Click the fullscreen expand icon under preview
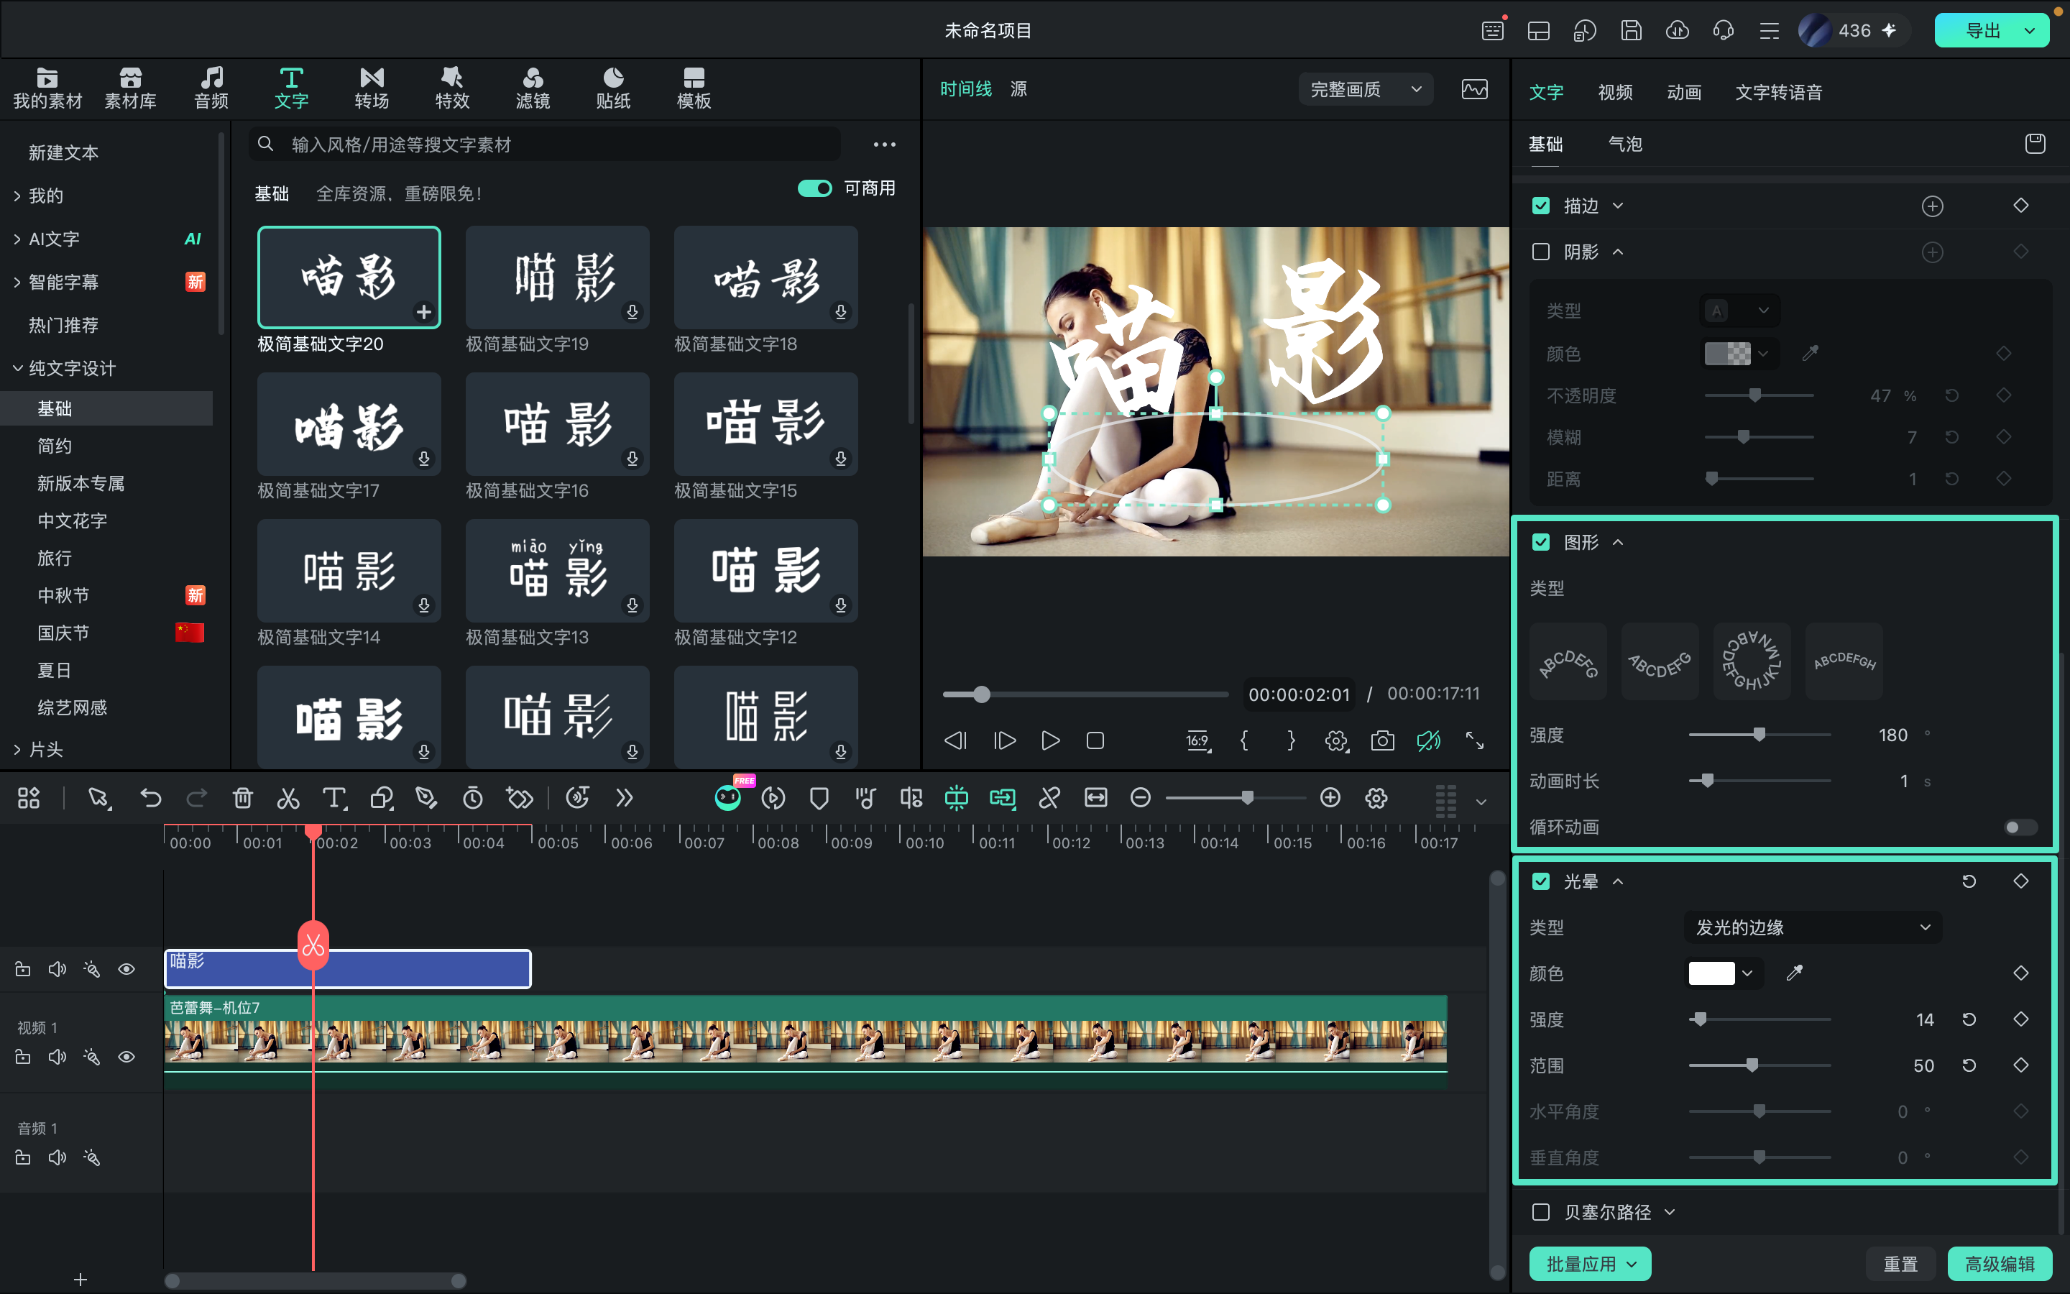 (1475, 740)
